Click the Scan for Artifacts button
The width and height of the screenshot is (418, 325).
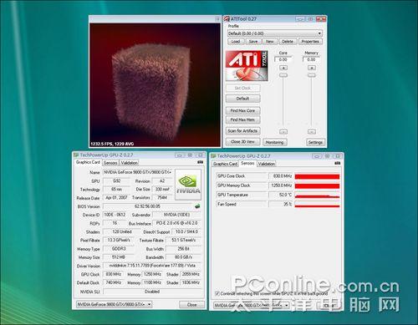(242, 131)
